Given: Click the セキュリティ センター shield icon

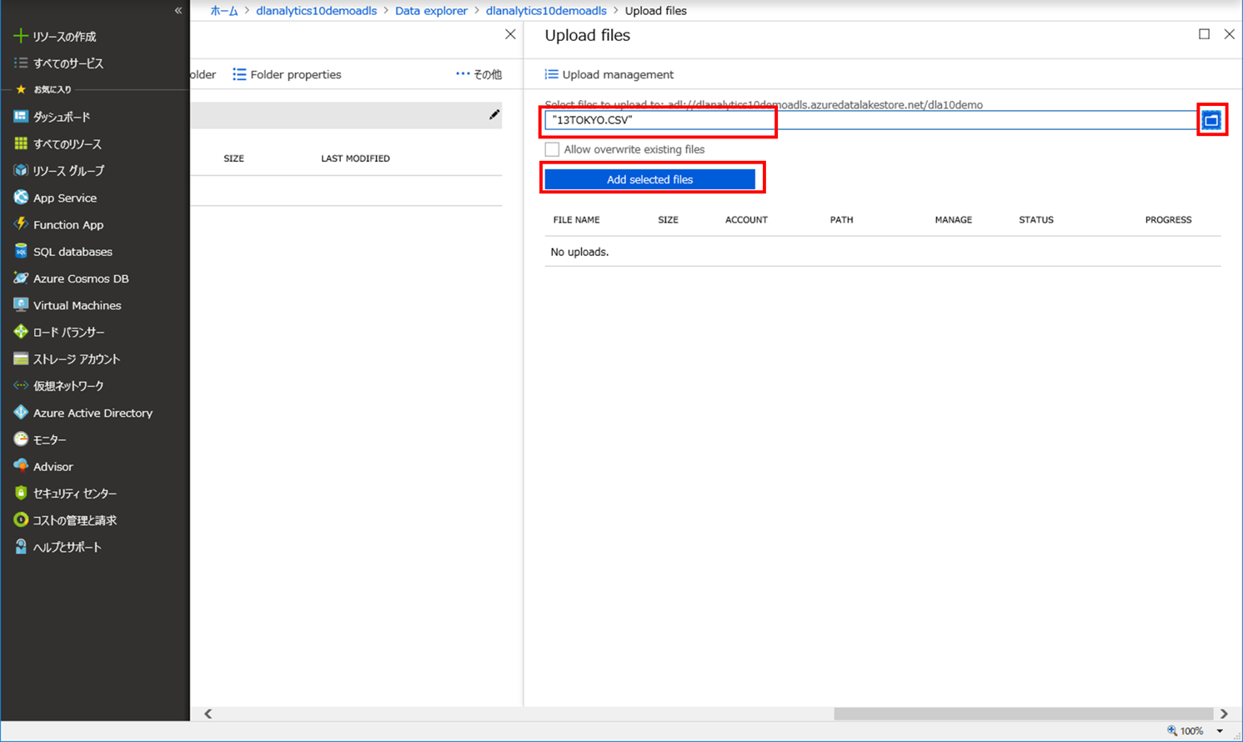Looking at the screenshot, I should pos(21,493).
